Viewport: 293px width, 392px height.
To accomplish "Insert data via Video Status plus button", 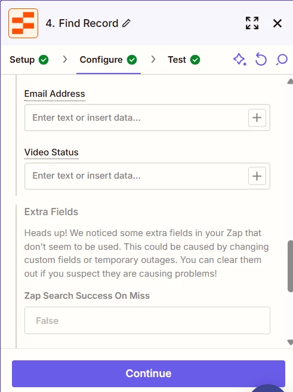I will click(x=257, y=176).
